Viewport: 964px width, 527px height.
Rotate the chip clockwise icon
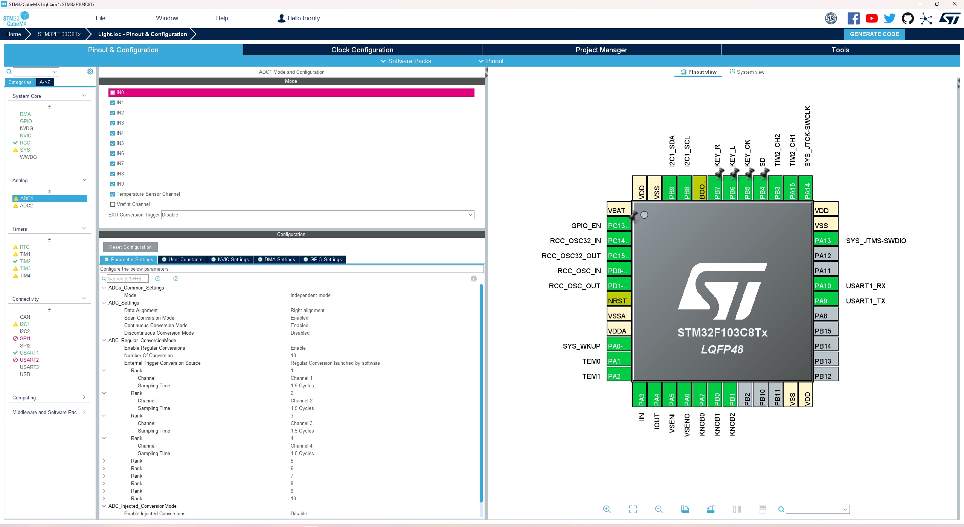pyautogui.click(x=685, y=509)
